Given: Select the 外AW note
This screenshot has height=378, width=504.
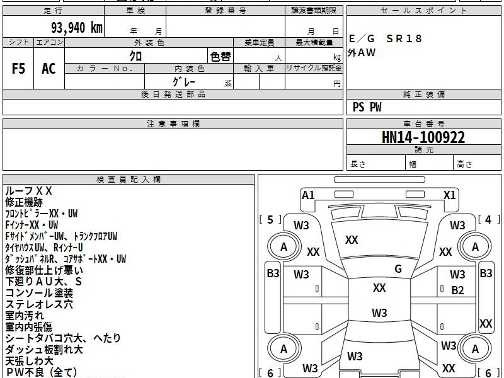Looking at the screenshot, I should (x=362, y=52).
